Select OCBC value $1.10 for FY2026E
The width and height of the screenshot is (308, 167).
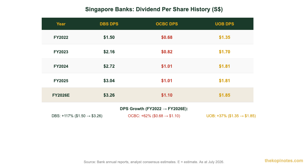[167, 95]
